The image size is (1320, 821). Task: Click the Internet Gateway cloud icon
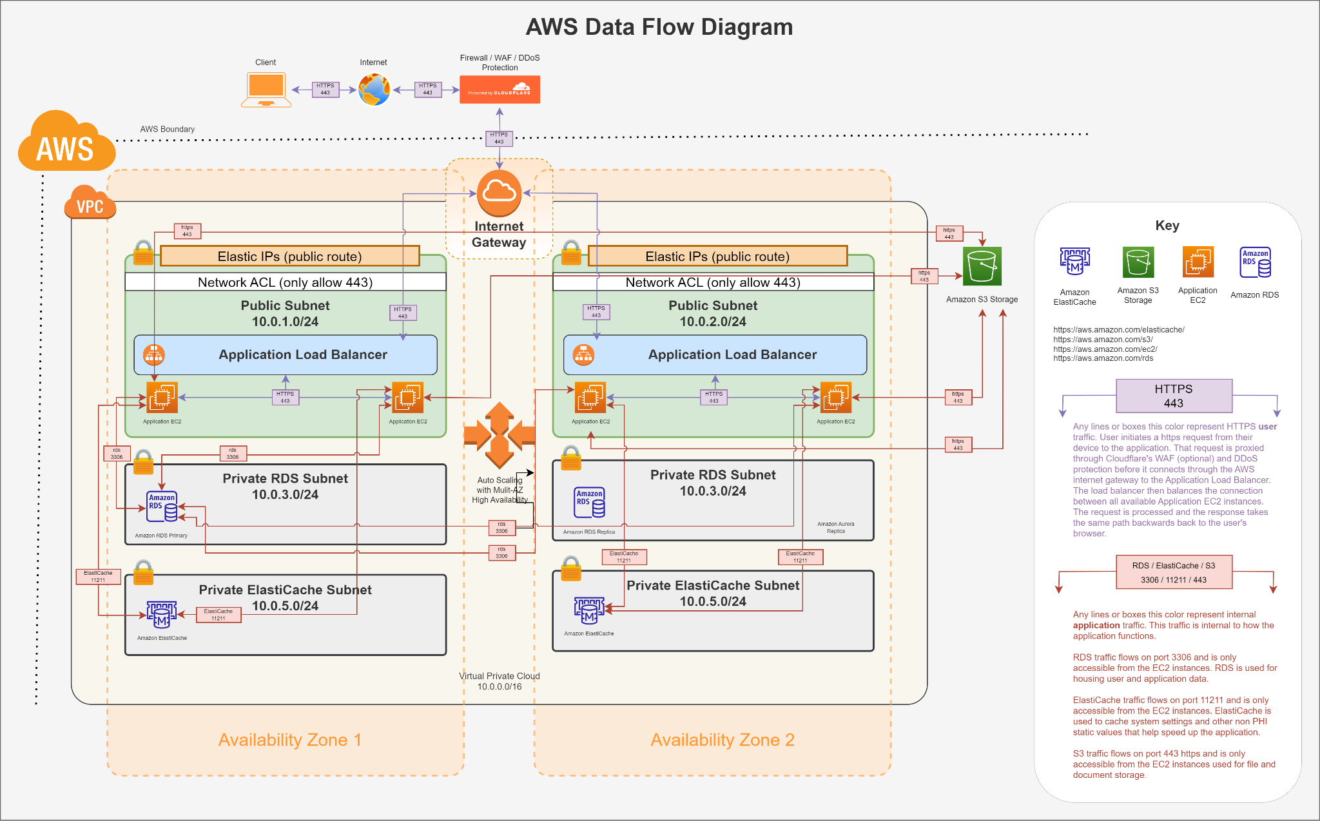(499, 192)
